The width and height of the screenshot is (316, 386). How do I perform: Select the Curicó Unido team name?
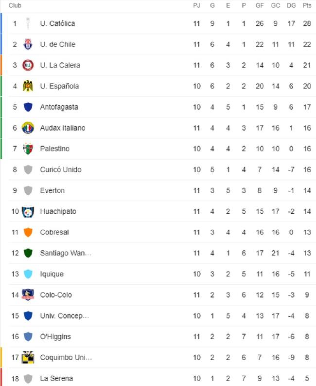pyautogui.click(x=61, y=169)
